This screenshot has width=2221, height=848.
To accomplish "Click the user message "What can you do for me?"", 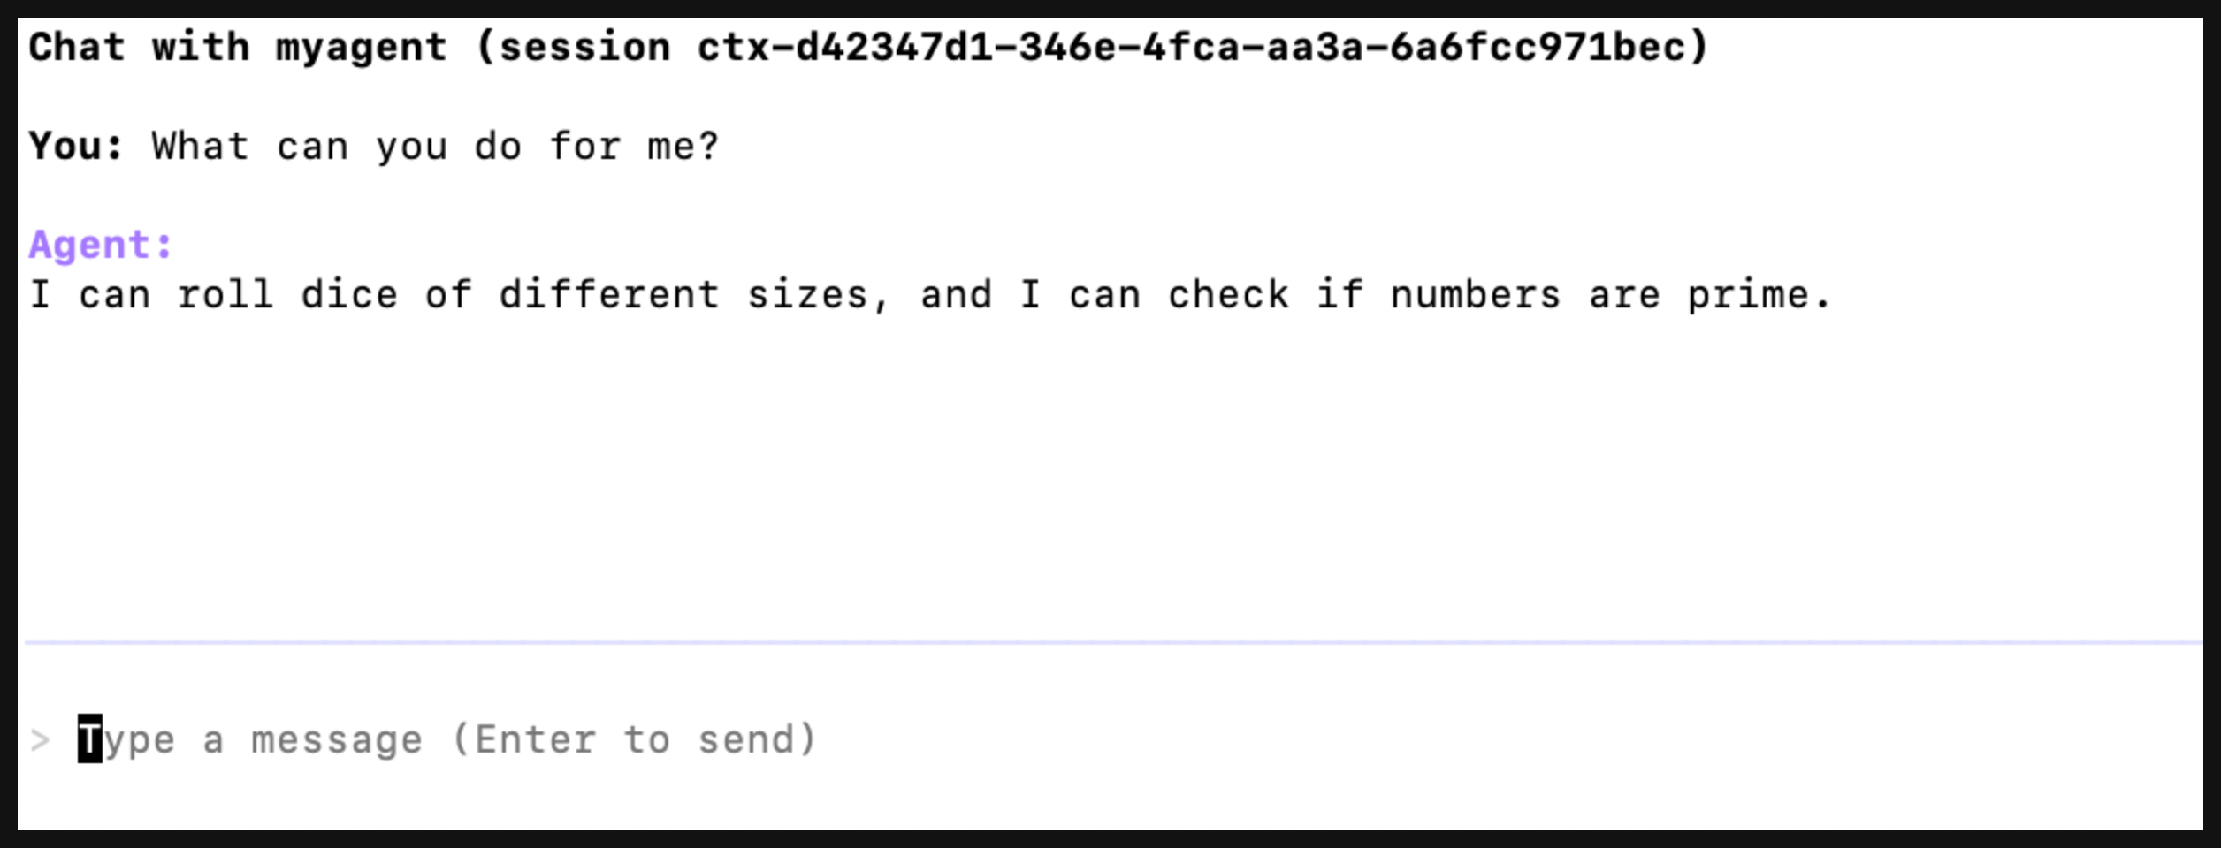I will (x=435, y=147).
